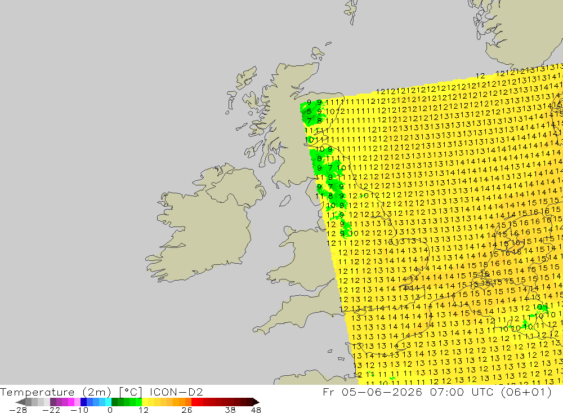Click the isolated 12 above the grid's top edge

pos(480,76)
